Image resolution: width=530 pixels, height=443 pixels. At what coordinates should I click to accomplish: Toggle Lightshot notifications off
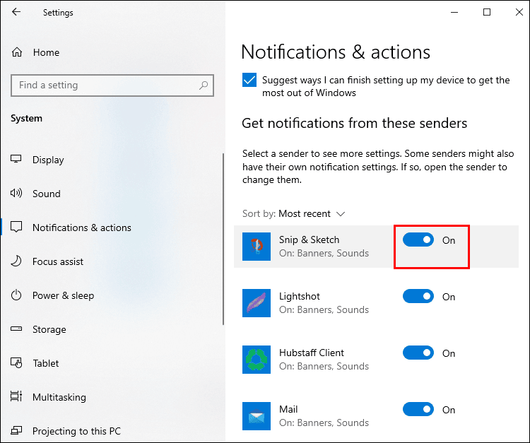coord(418,296)
